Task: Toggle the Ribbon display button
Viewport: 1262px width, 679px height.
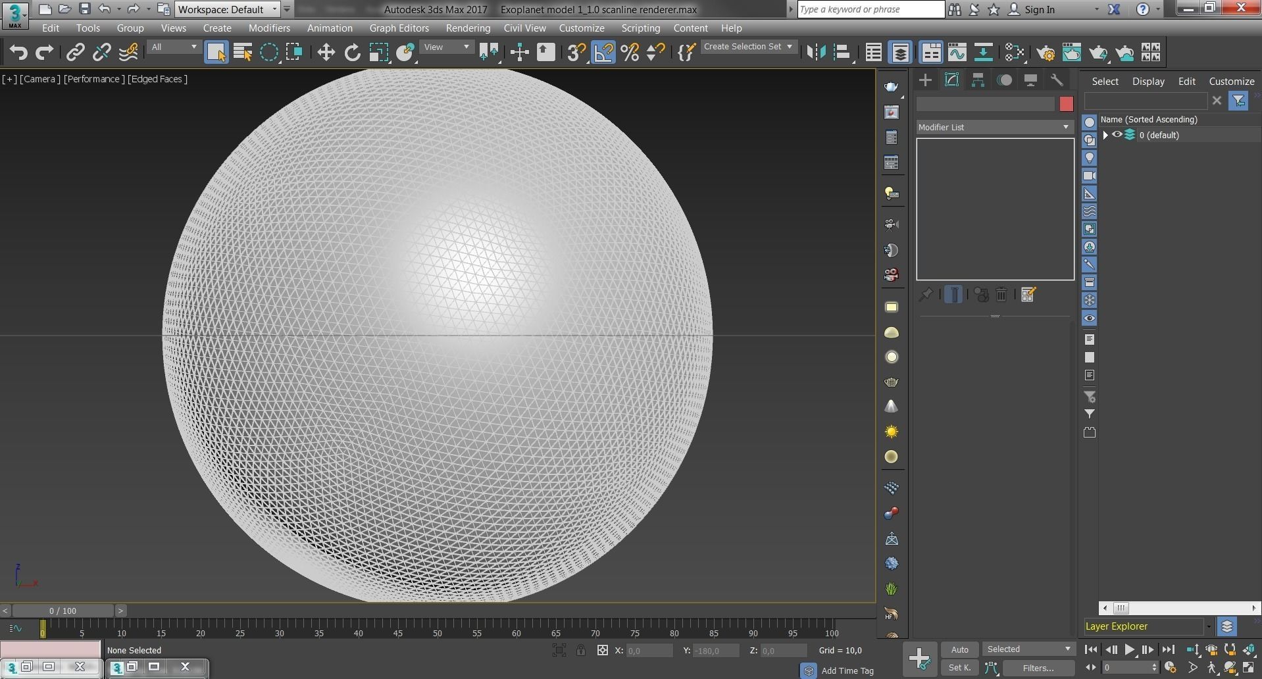Action: point(931,52)
